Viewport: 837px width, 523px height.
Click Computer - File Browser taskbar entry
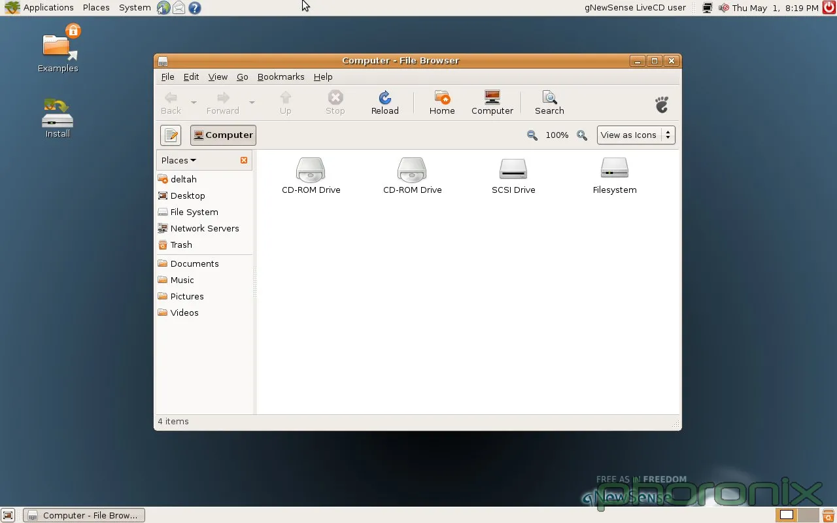(x=84, y=515)
